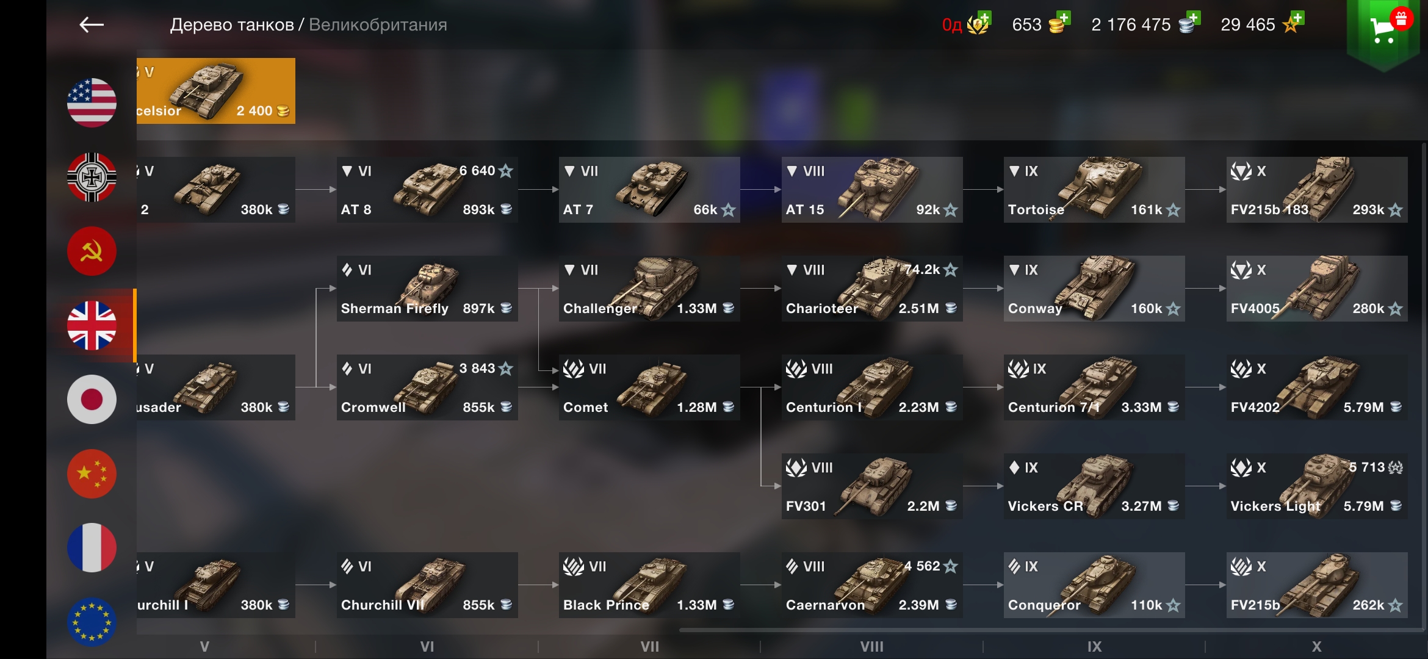This screenshot has height=659, width=1428.
Task: Select the Tortoise tier IX tank
Action: [x=1094, y=190]
